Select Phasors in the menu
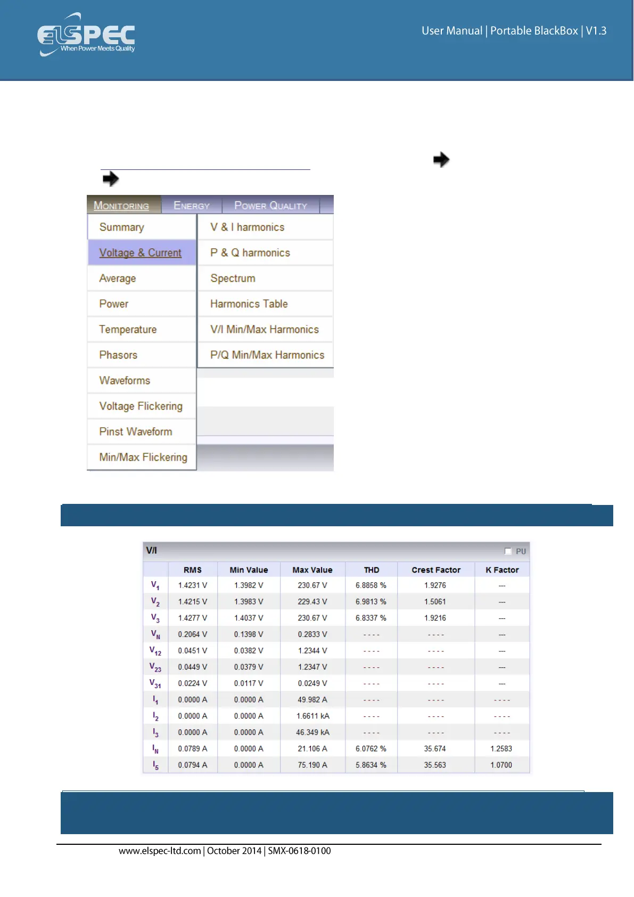 142,355
